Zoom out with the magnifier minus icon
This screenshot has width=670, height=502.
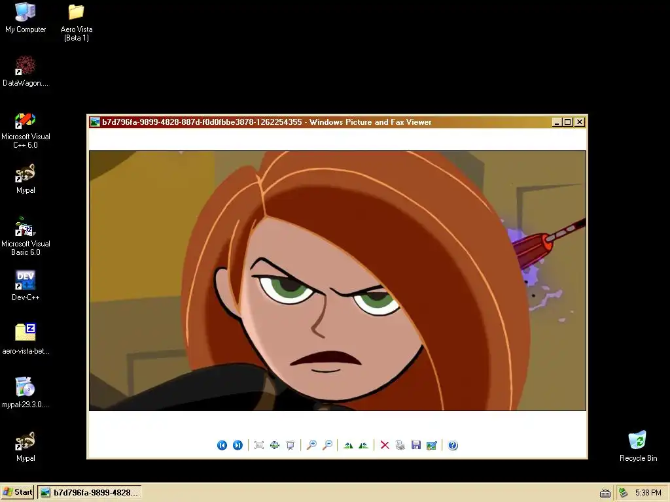pos(328,445)
